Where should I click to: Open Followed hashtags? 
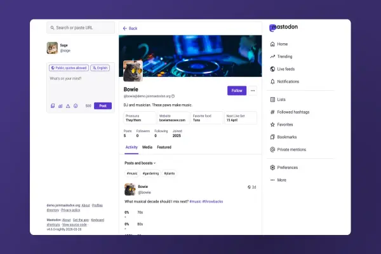[290, 112]
